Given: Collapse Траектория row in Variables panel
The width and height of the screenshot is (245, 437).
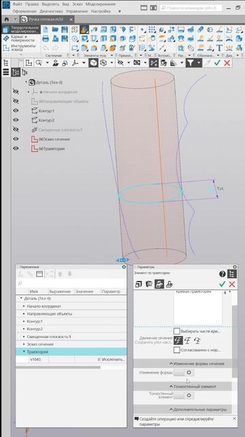Looking at the screenshot, I should 24,352.
